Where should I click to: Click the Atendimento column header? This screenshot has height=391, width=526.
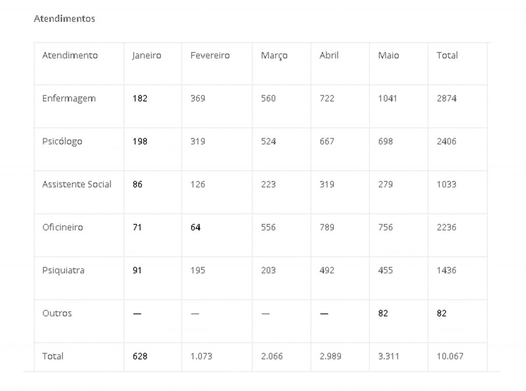tap(70, 55)
